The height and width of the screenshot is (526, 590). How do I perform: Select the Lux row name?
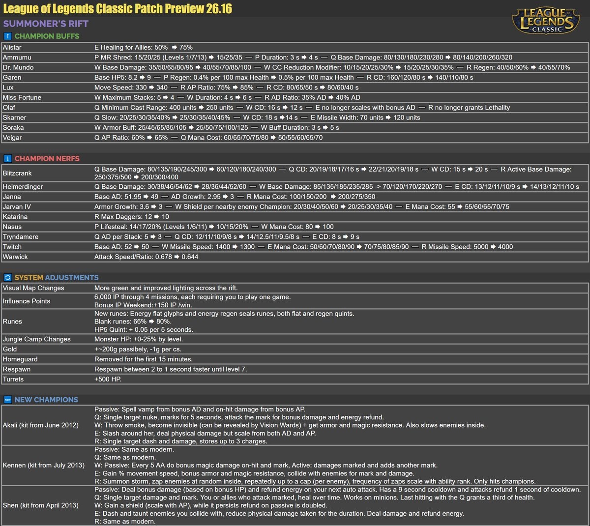[8, 88]
